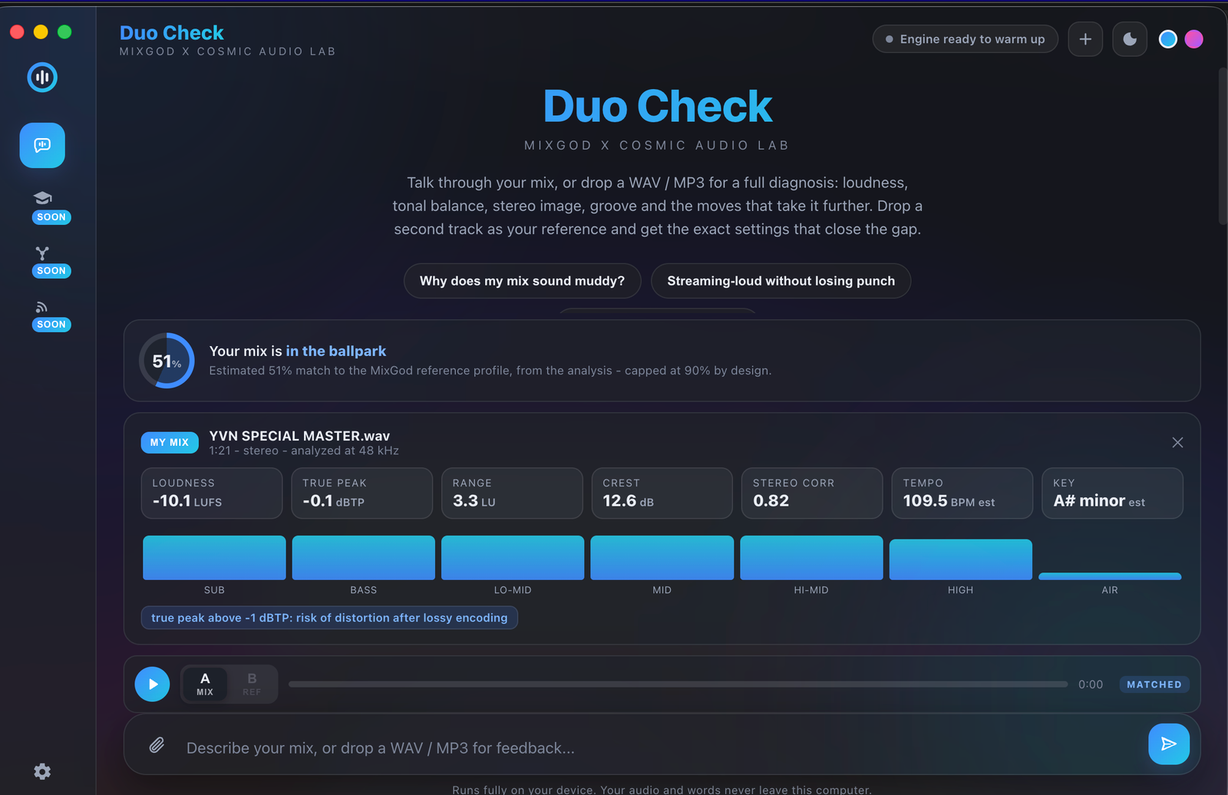1228x795 pixels.
Task: Click the Duo Check title in header
Action: click(172, 33)
